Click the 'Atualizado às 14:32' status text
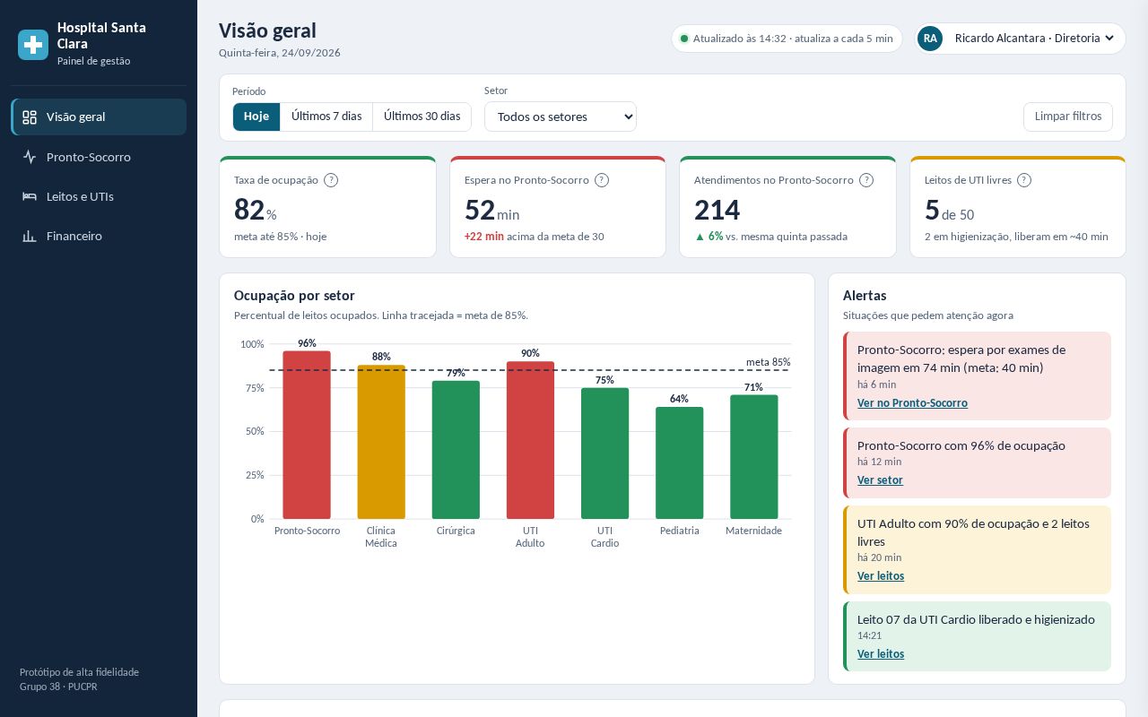Screen dimensions: 1148x717 [x=739, y=39]
